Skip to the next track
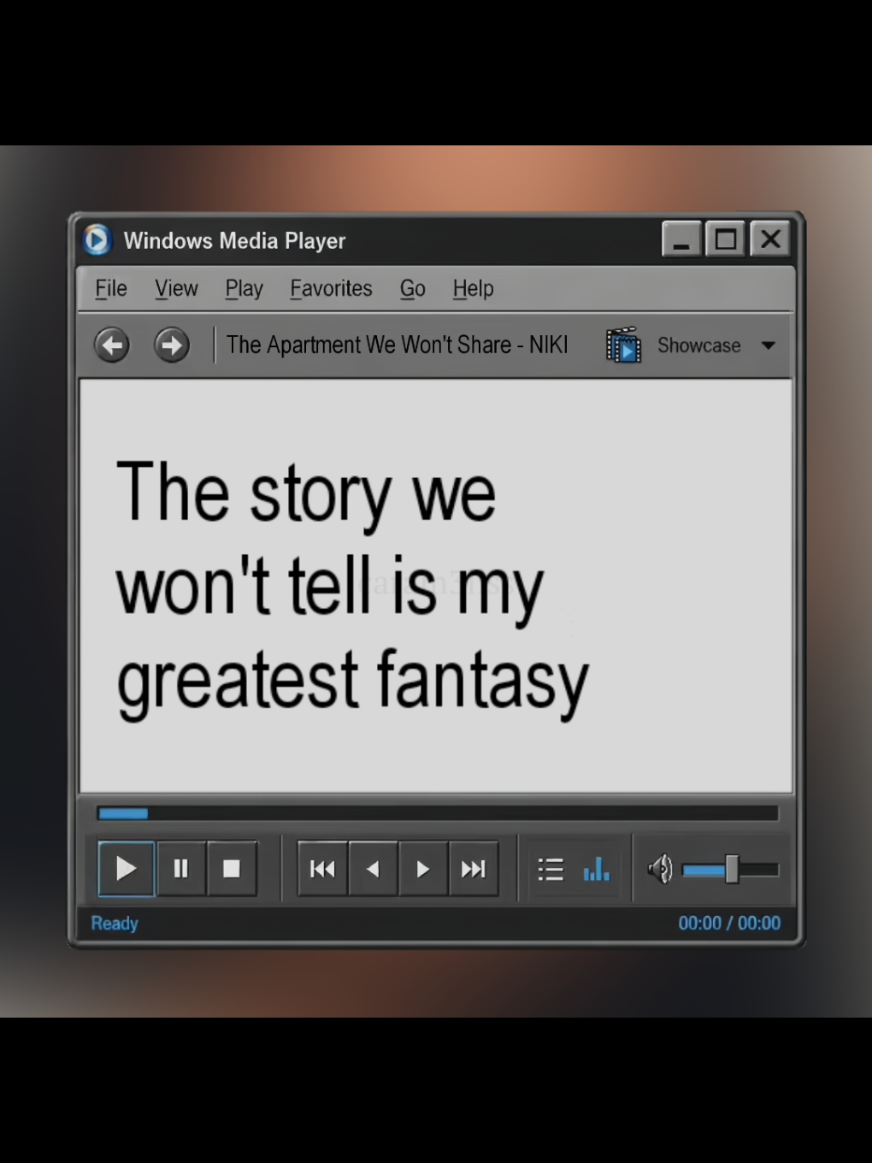Image resolution: width=872 pixels, height=1163 pixels. click(473, 869)
